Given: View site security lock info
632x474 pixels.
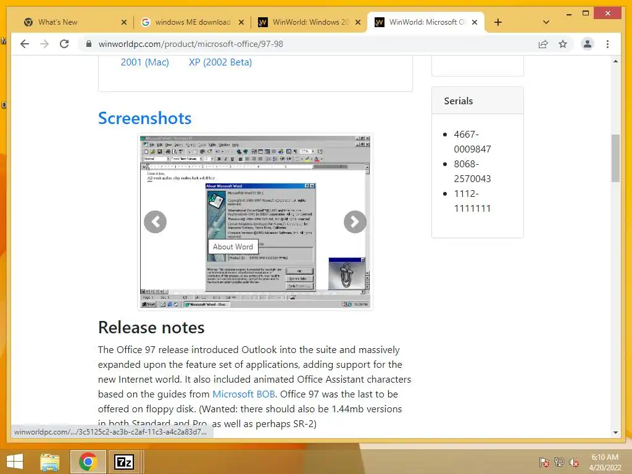Looking at the screenshot, I should [x=89, y=44].
